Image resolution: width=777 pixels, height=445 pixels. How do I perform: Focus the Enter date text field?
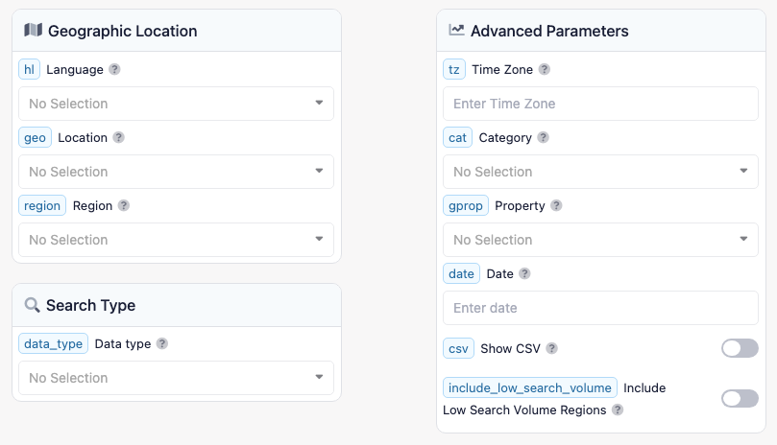click(x=600, y=308)
